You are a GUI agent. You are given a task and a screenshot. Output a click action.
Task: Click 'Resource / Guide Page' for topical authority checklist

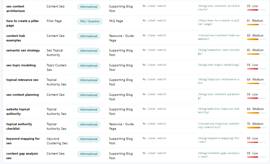pyautogui.click(x=121, y=126)
